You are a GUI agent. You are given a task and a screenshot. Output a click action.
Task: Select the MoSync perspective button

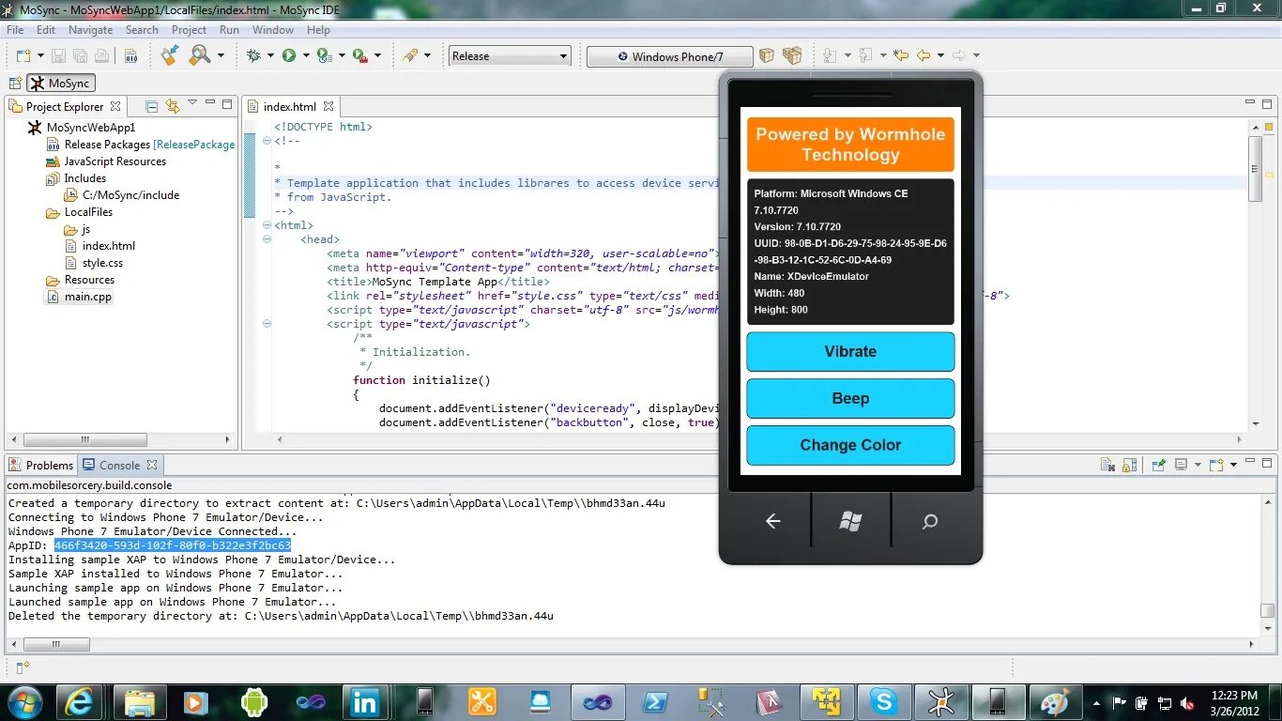(x=61, y=84)
